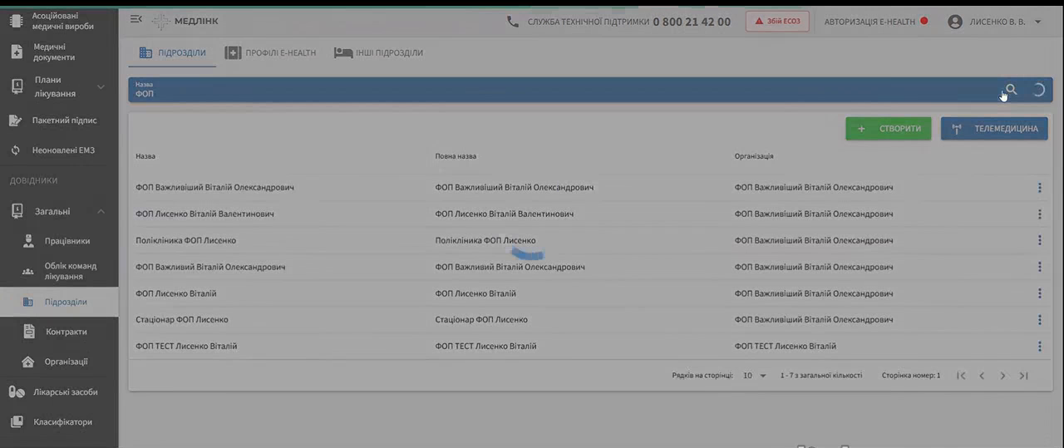Click the Асоційовані медичні вироби icon
The height and width of the screenshot is (448, 1064).
16,21
